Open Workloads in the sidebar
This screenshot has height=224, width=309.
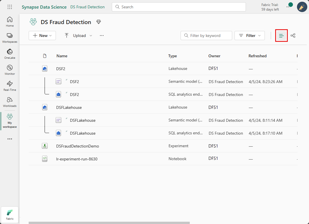(10, 102)
